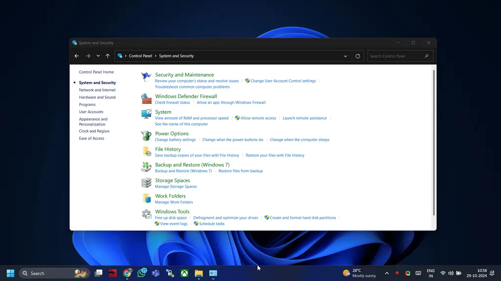Click the System and Security breadcrumb
501x281 pixels.
point(176,56)
